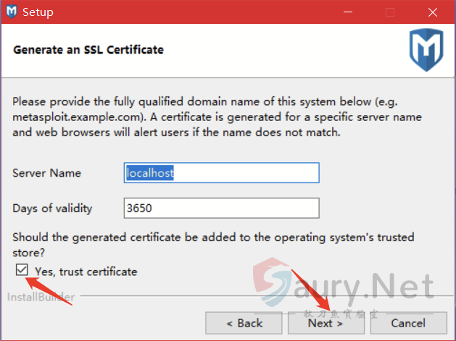Cancel the Metasploit installation
The width and height of the screenshot is (456, 341).
[407, 323]
